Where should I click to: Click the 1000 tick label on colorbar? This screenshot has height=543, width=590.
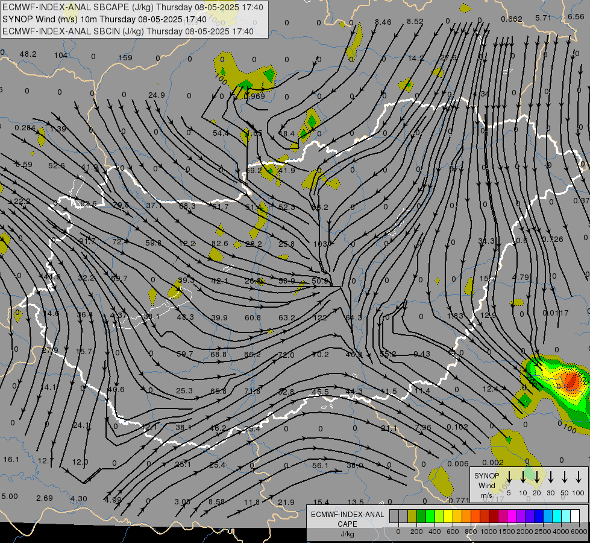pyautogui.click(x=489, y=532)
